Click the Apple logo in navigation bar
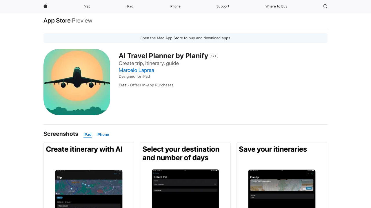Image resolution: width=371 pixels, height=208 pixels. (x=46, y=6)
